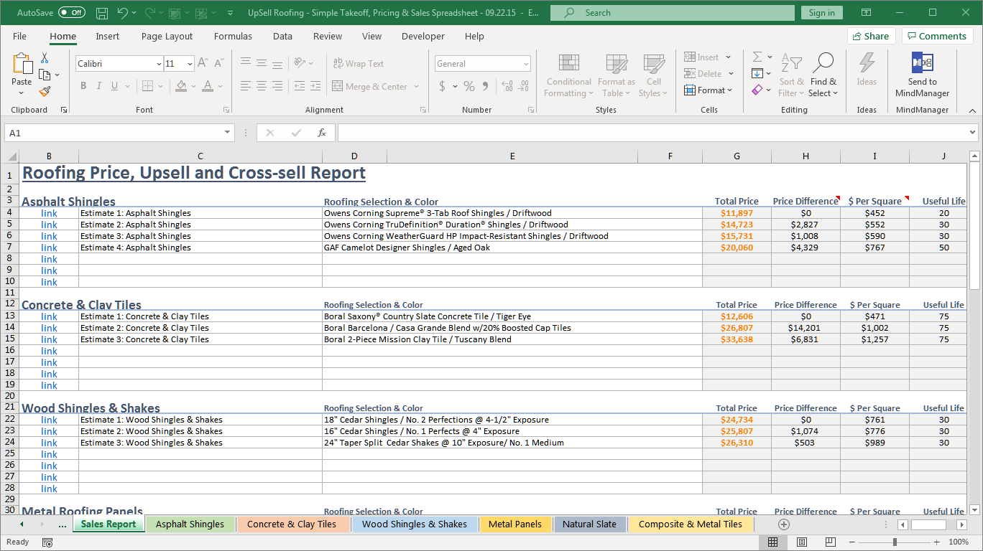Click the Sign in button
This screenshot has height=551, width=983.
coord(821,13)
